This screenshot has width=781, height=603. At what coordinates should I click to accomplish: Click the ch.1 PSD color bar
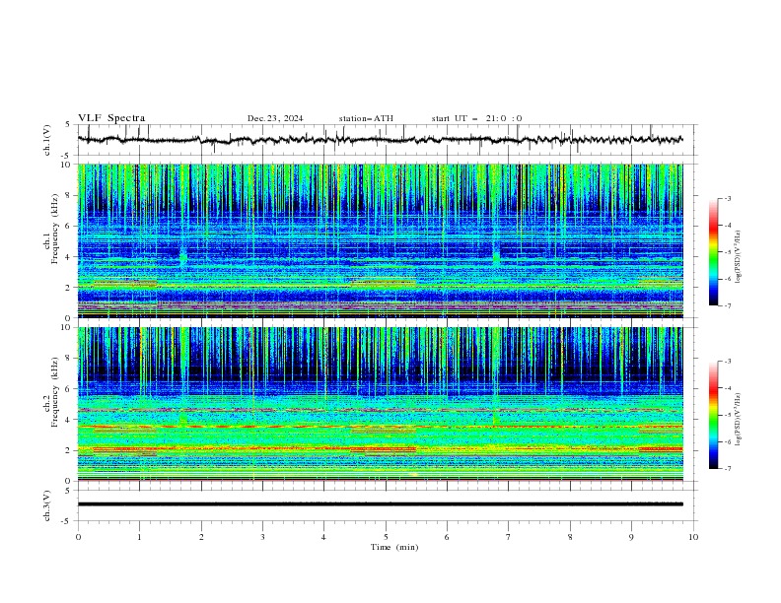[x=714, y=252]
